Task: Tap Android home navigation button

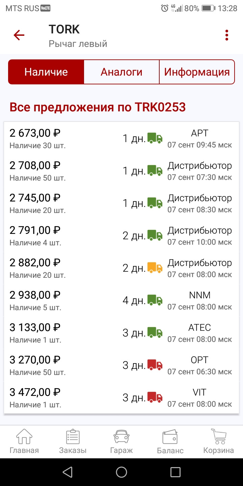Action: 122,472
